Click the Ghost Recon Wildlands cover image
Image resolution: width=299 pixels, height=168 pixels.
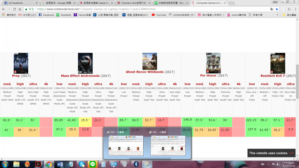149,61
